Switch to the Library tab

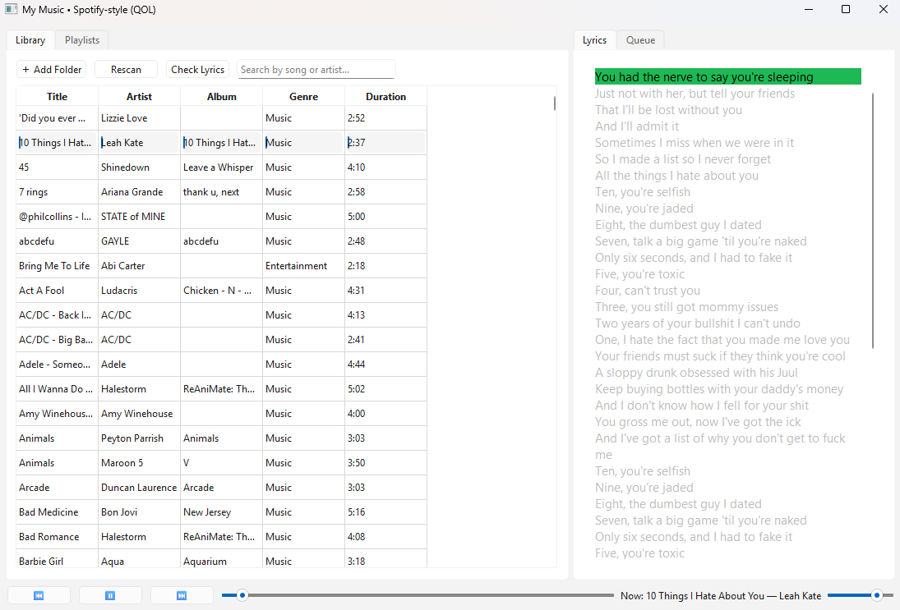click(30, 40)
